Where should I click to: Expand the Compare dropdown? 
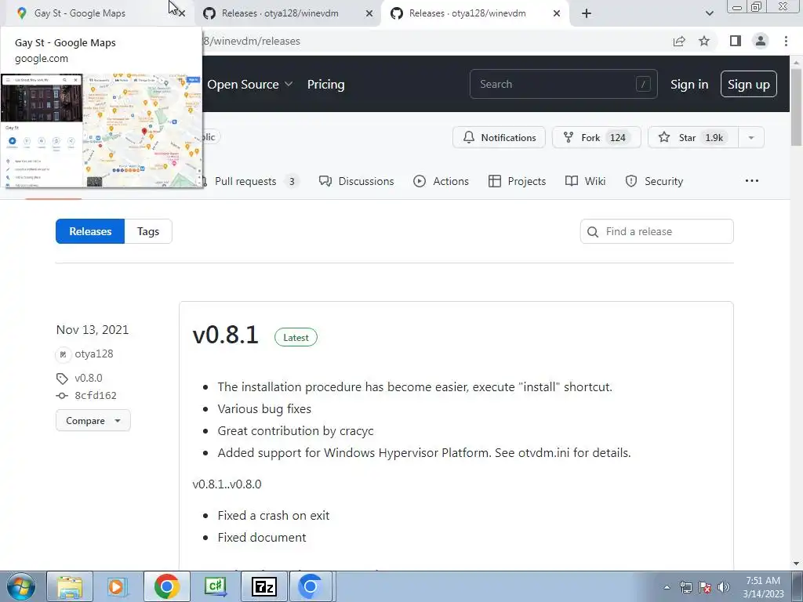[x=93, y=420]
